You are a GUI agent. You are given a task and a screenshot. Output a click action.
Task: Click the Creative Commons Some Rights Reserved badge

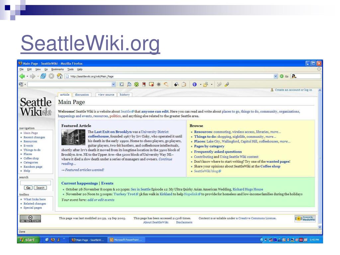coord(30,218)
